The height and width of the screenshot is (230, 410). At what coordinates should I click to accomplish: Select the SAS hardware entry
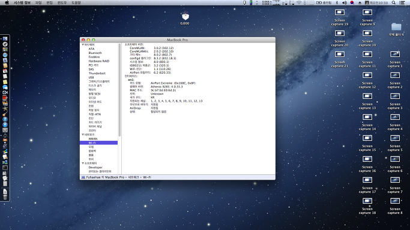[x=91, y=69]
